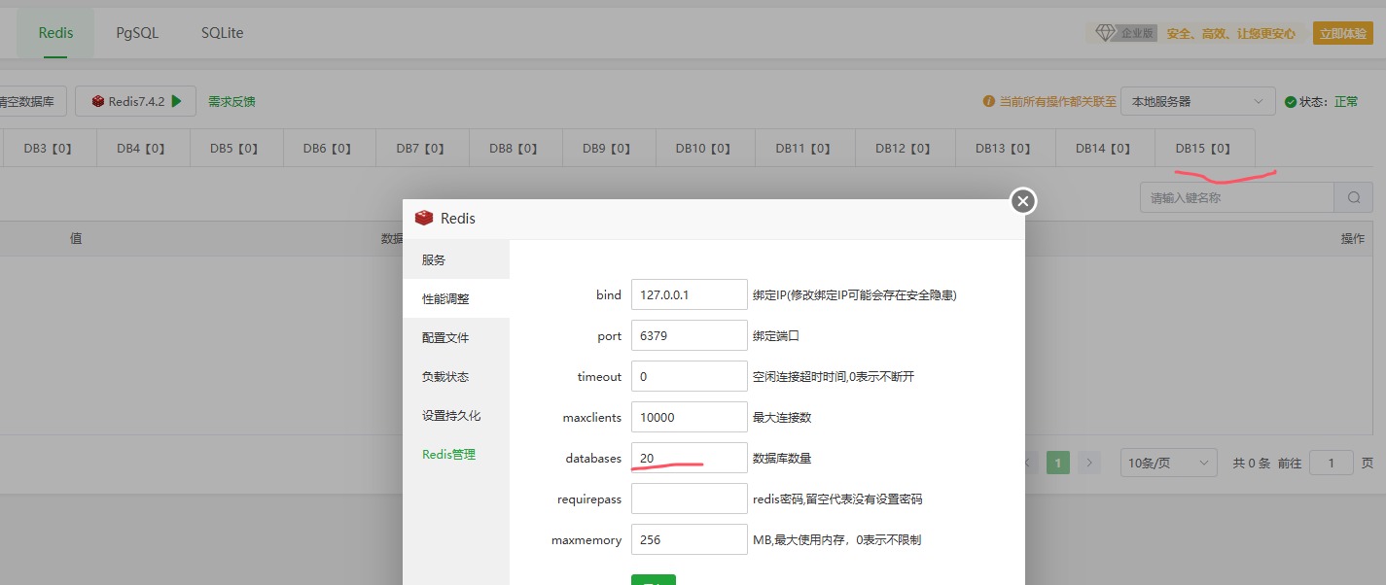This screenshot has height=585, width=1386.
Task: Open the 负载状态 section
Action: 456,376
